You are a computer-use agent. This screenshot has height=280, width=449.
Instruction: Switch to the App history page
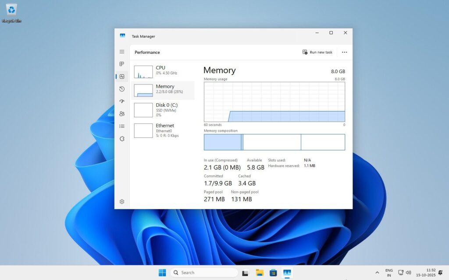coord(122,89)
